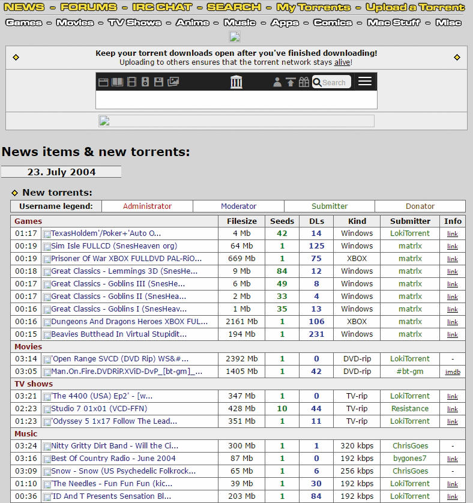Viewport: 473px width, 503px height.
Task: Click info link for Best Of Country Radio
Action: (x=453, y=459)
